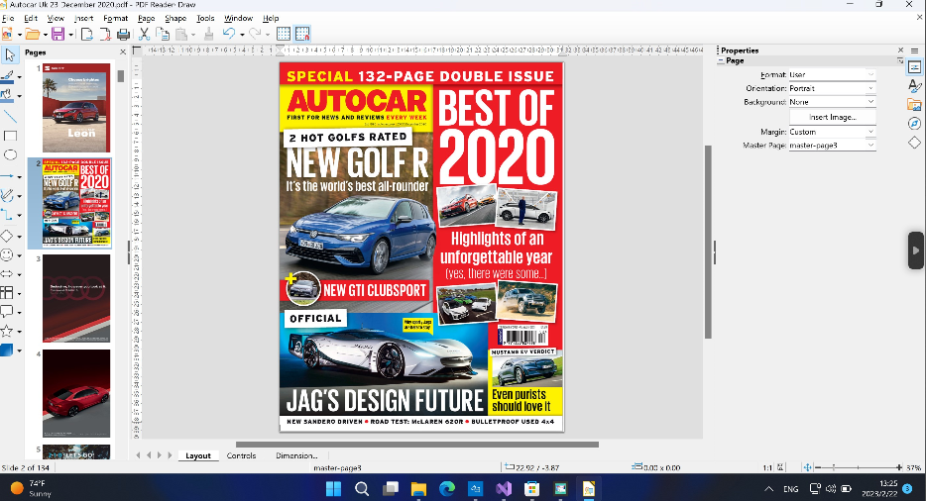The image size is (926, 501).
Task: Select the Rectangle tool
Action: 10,136
